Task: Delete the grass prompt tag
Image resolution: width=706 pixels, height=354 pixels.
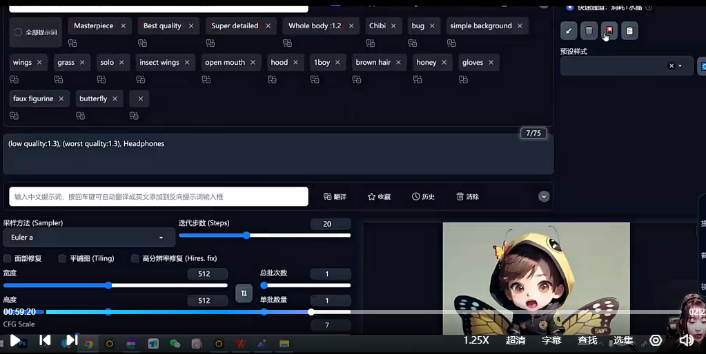Action: click(x=82, y=63)
